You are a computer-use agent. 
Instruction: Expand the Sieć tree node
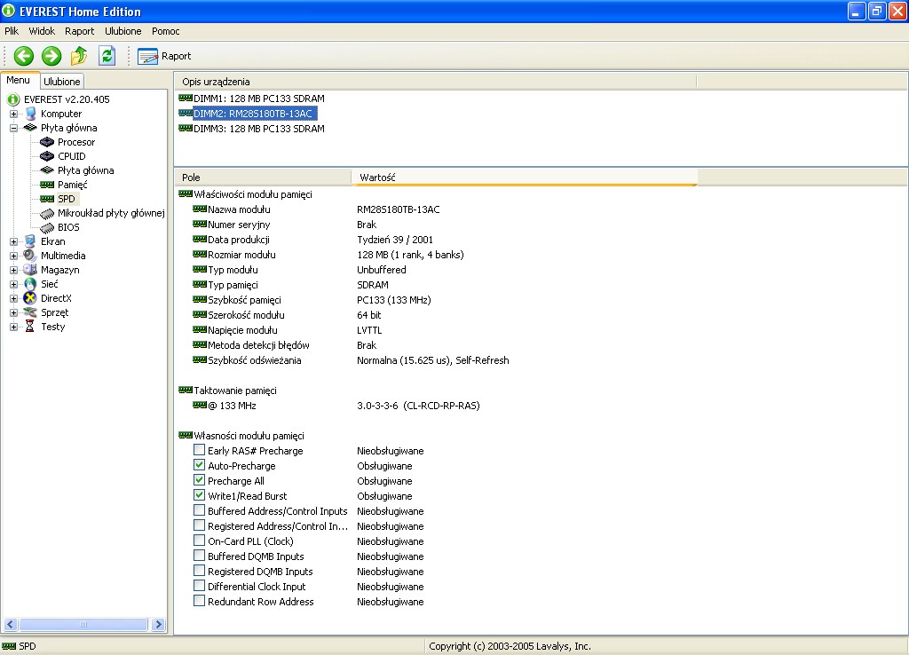coord(13,284)
